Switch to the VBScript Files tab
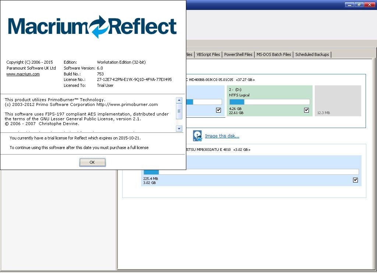 [208, 54]
